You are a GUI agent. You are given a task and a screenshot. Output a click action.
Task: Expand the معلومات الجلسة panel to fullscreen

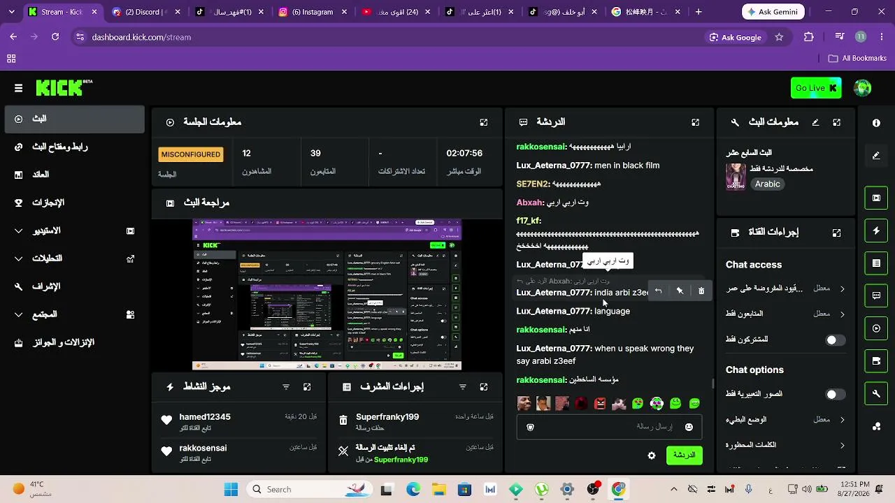pyautogui.click(x=484, y=122)
